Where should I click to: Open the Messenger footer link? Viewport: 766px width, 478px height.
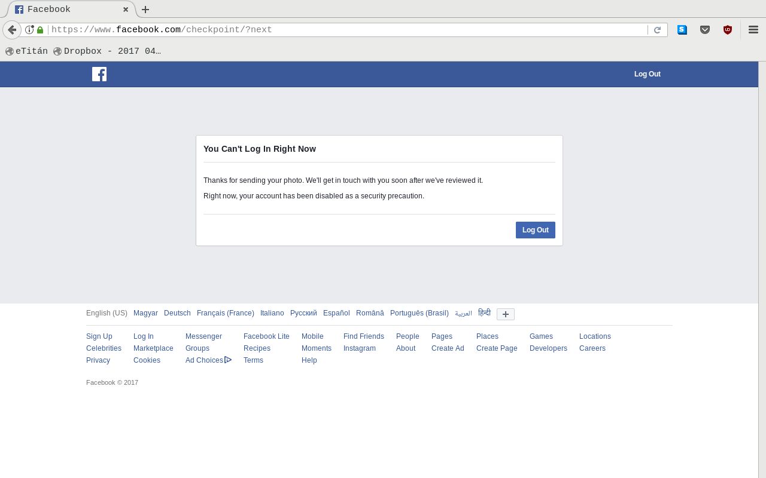coord(203,336)
